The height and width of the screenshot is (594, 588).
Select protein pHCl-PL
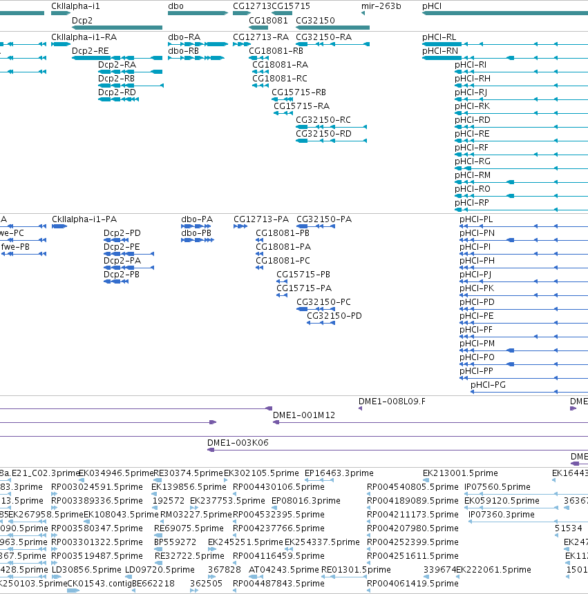(x=476, y=219)
